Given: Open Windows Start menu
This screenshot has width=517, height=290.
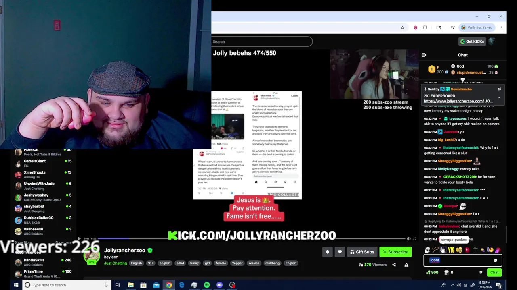Looking at the screenshot, I should [16, 285].
